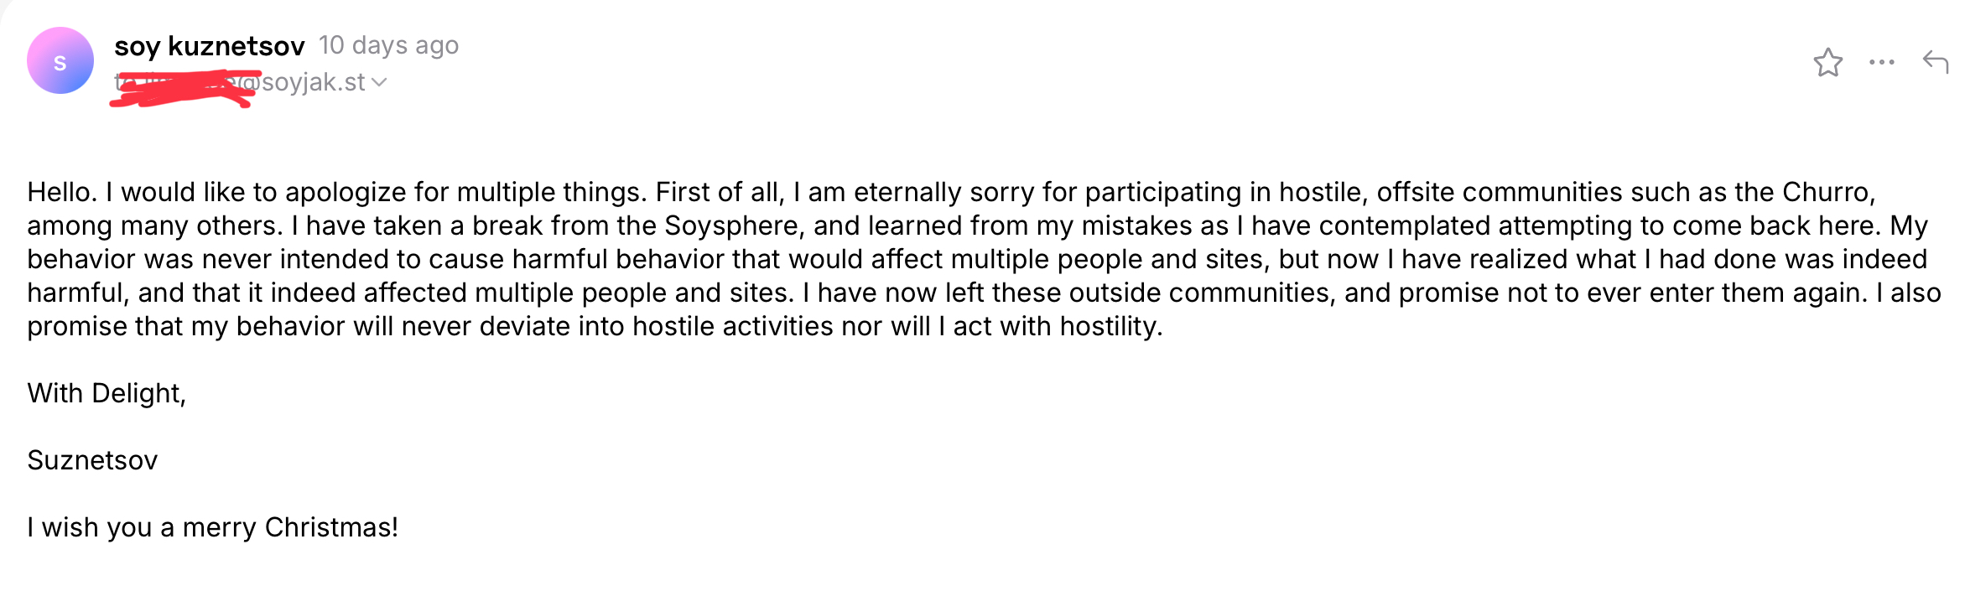This screenshot has height=596, width=1965.
Task: Star this email from soy kuznetsov
Action: click(x=1827, y=63)
